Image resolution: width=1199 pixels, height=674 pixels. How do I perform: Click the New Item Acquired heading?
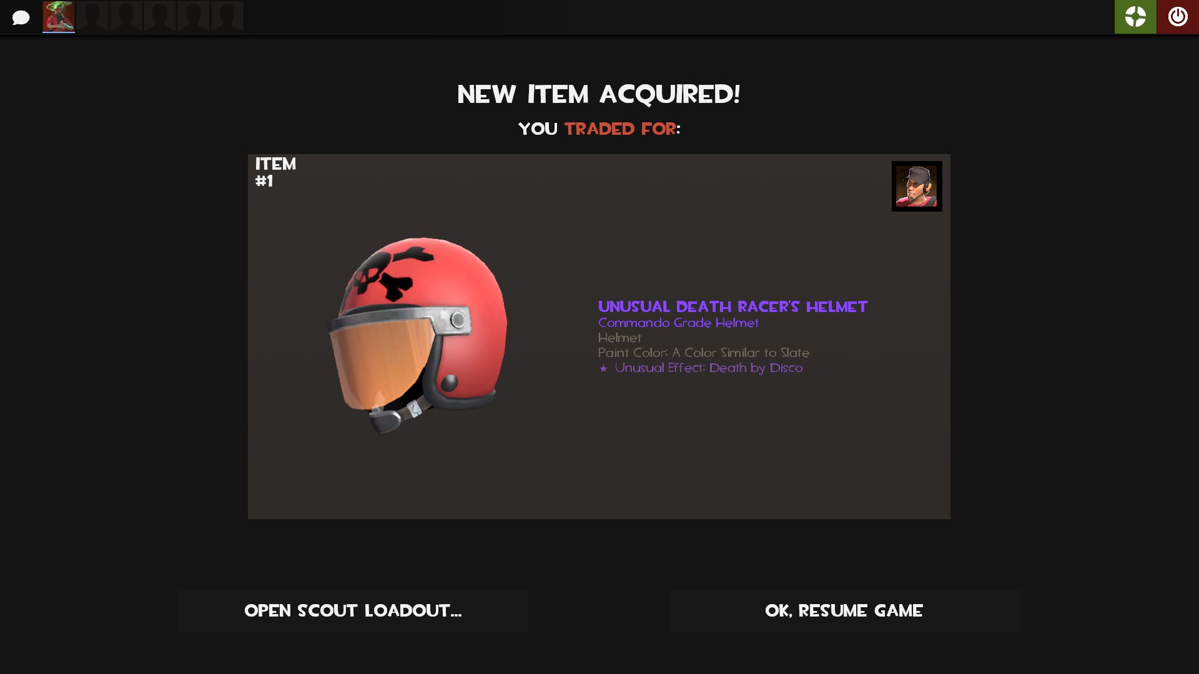click(x=599, y=95)
